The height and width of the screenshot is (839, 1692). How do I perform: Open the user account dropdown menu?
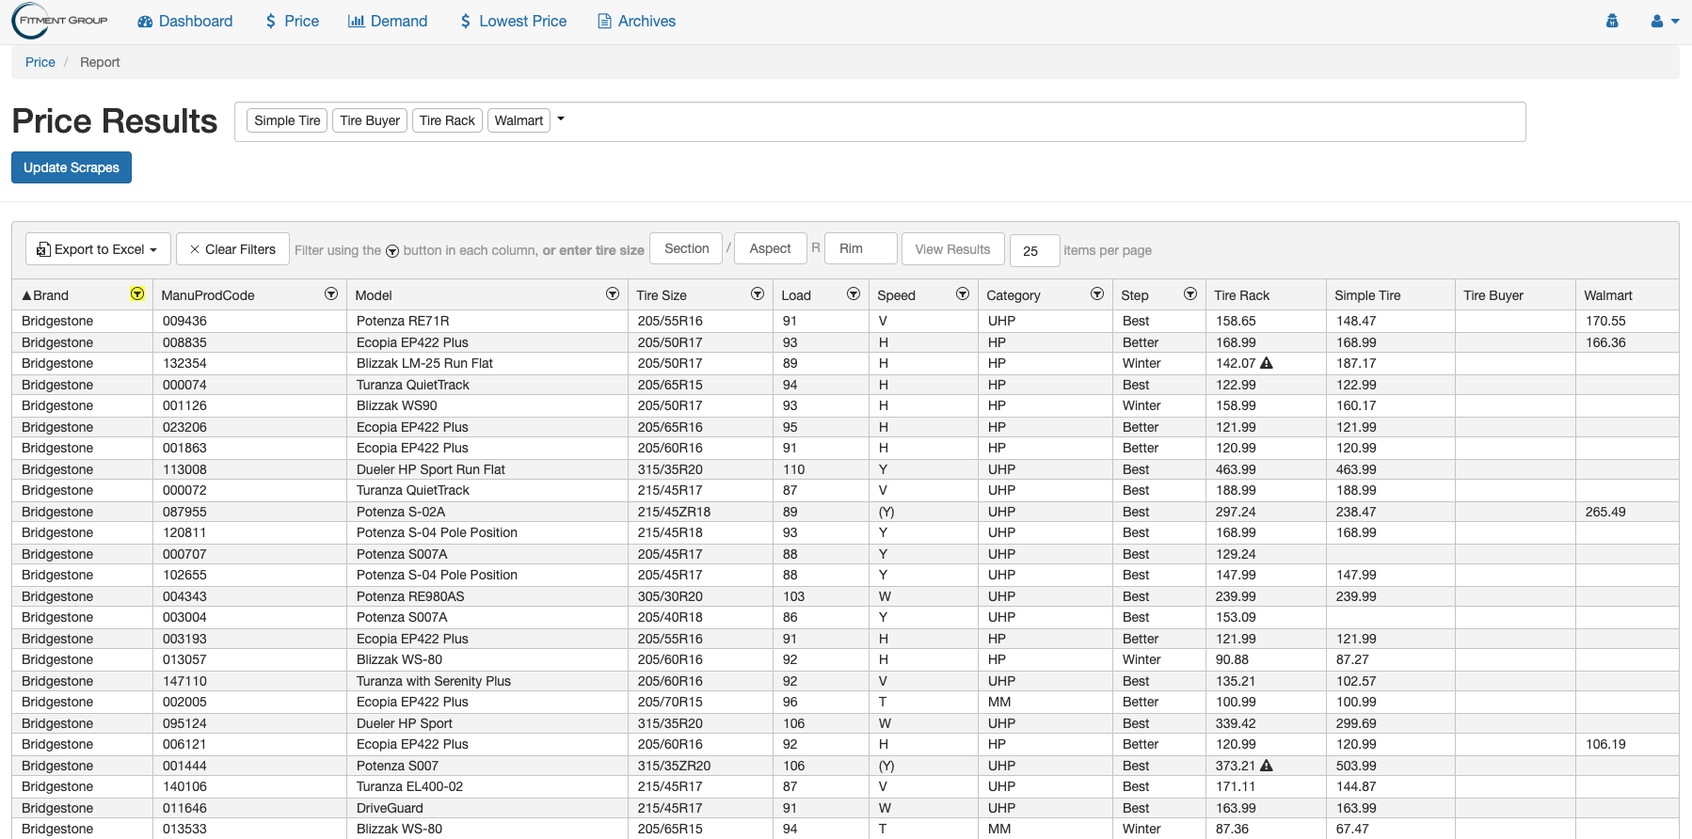(1665, 21)
